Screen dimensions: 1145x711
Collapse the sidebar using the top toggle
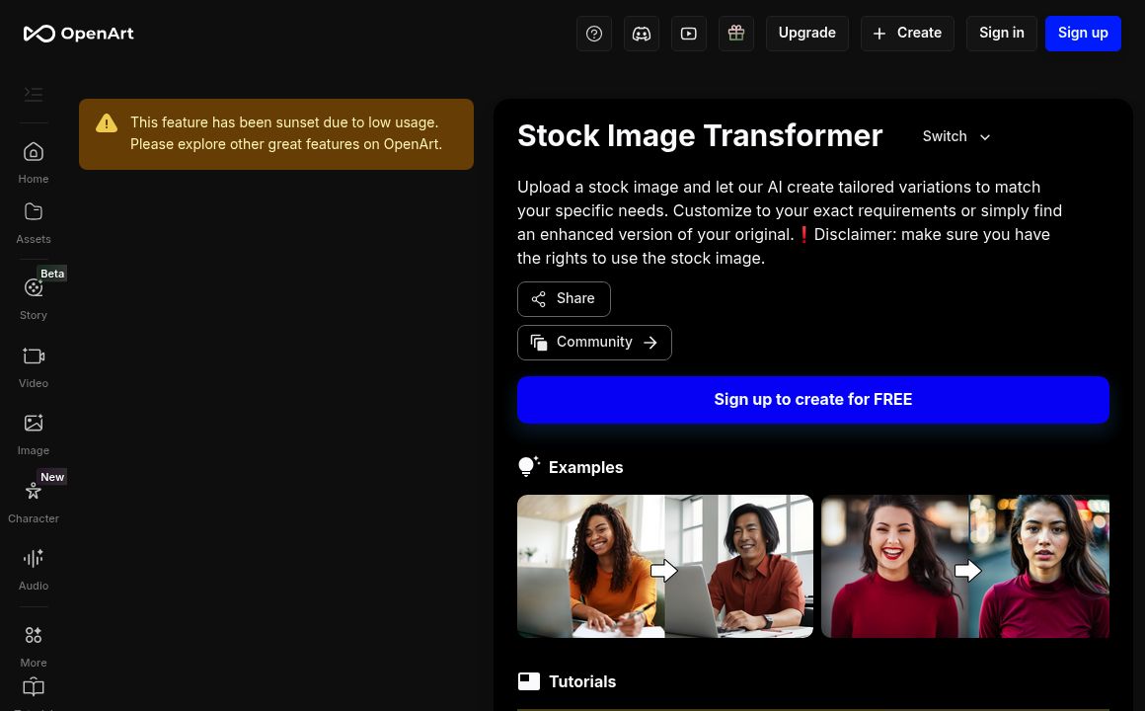coord(34,94)
